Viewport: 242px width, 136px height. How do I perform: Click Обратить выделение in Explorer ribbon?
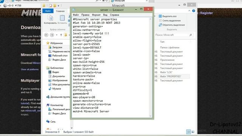click(172, 25)
